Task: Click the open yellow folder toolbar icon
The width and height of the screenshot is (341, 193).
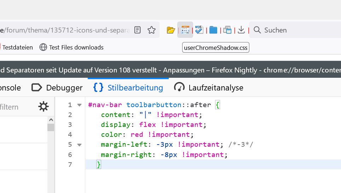Action: coord(171,30)
